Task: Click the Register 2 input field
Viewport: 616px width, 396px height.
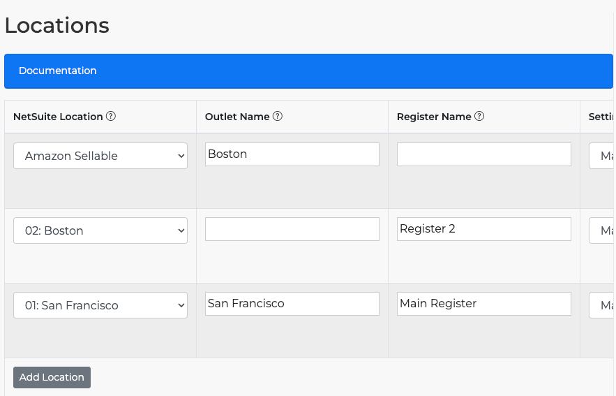Action: coord(483,229)
